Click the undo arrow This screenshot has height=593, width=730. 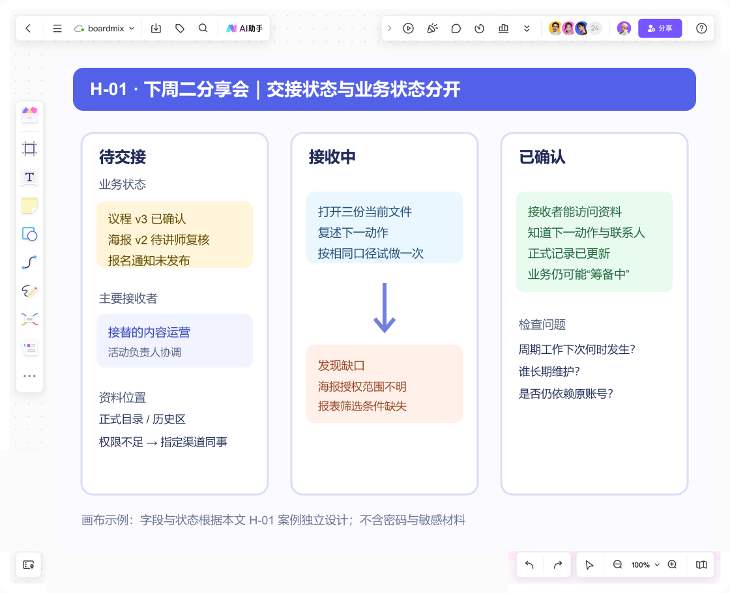(529, 564)
